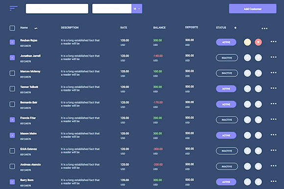Edit Barry Bom with pencil icon
This screenshot has width=284, height=189.
tap(247, 182)
